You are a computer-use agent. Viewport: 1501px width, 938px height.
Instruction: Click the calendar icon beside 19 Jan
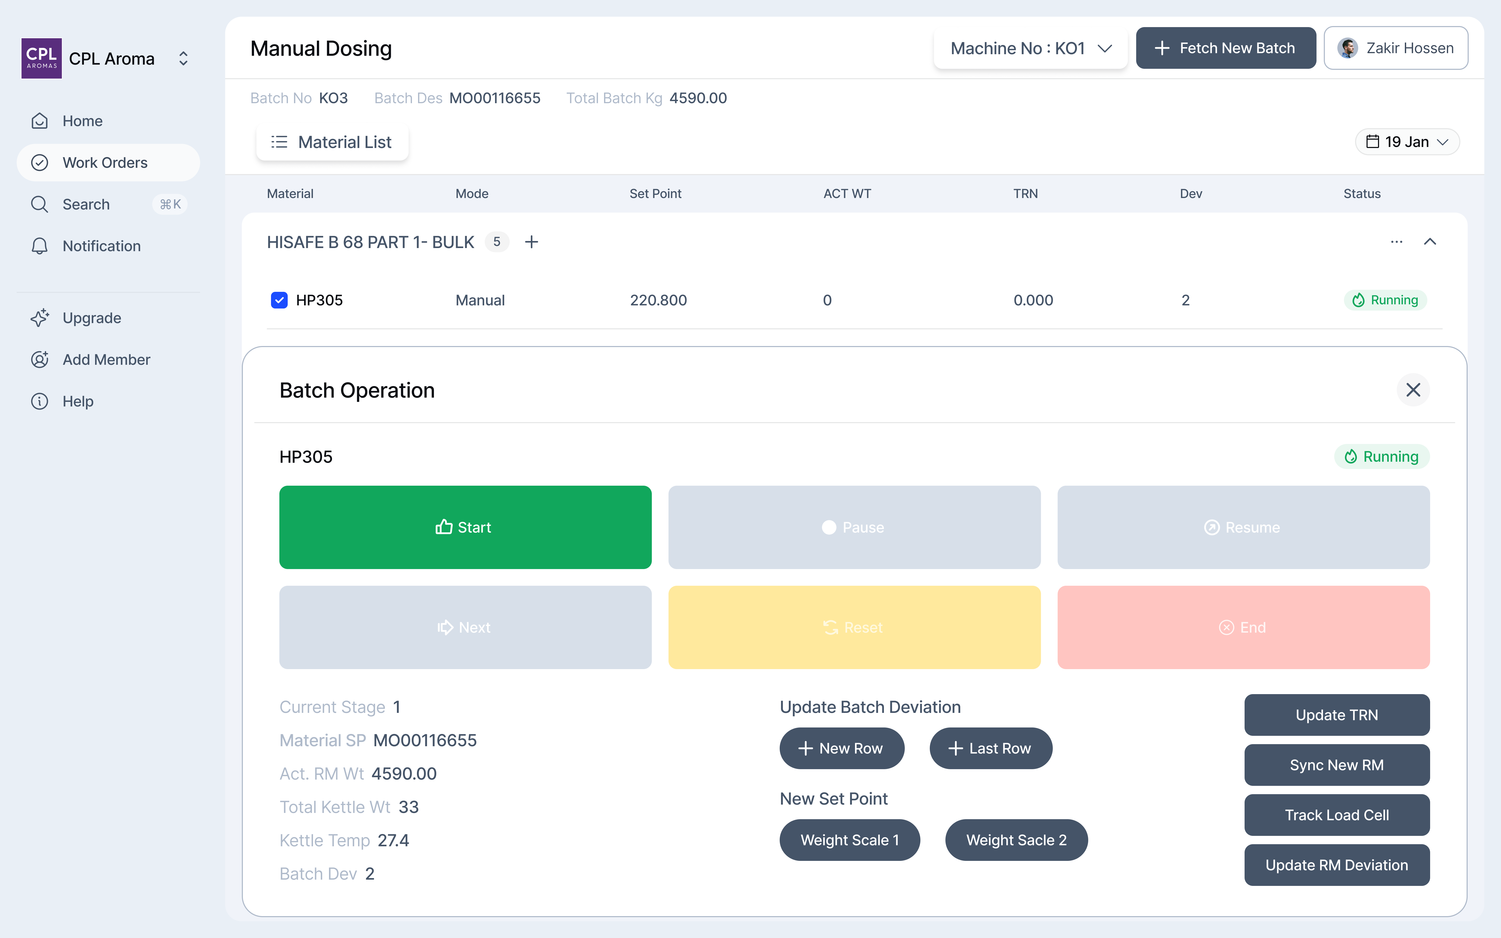pos(1373,142)
